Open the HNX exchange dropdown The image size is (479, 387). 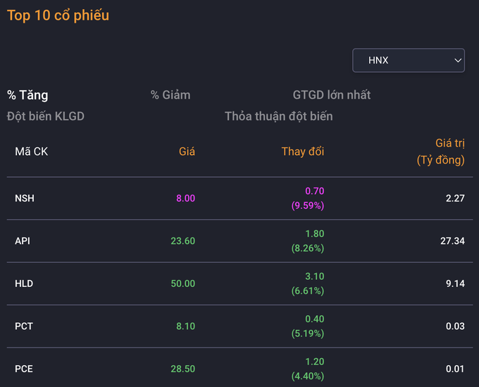pos(409,61)
